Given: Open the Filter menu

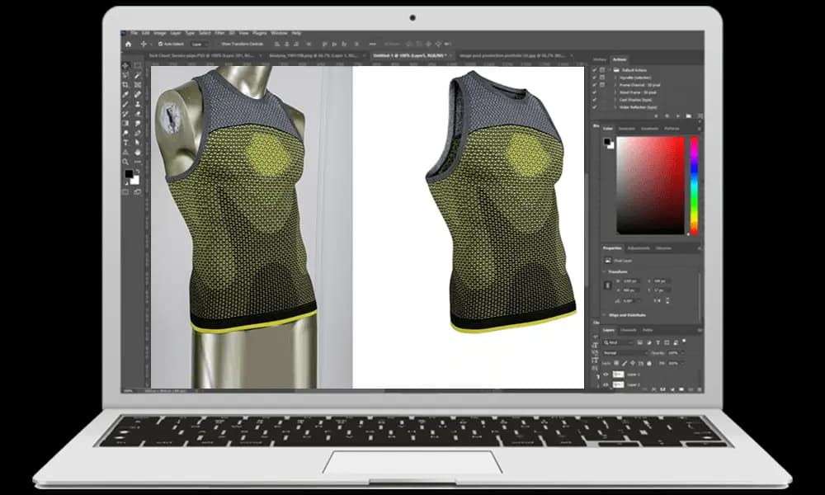Looking at the screenshot, I should pyautogui.click(x=218, y=34).
